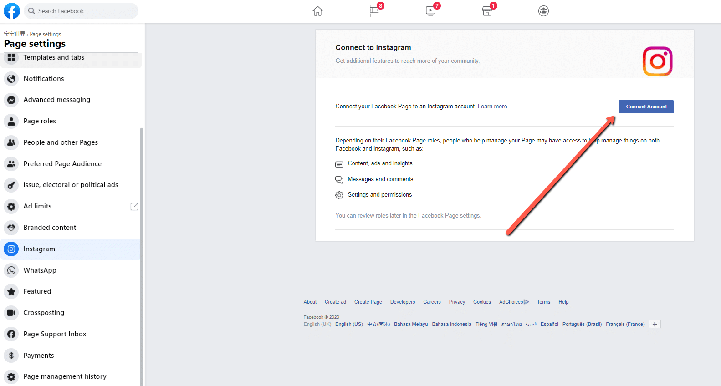This screenshot has height=386, width=721.
Task: Open the Watch video icon
Action: 430,11
